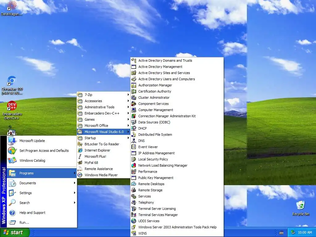
Task: Click the Data Sources (ODBC) icon
Action: tap(134, 122)
